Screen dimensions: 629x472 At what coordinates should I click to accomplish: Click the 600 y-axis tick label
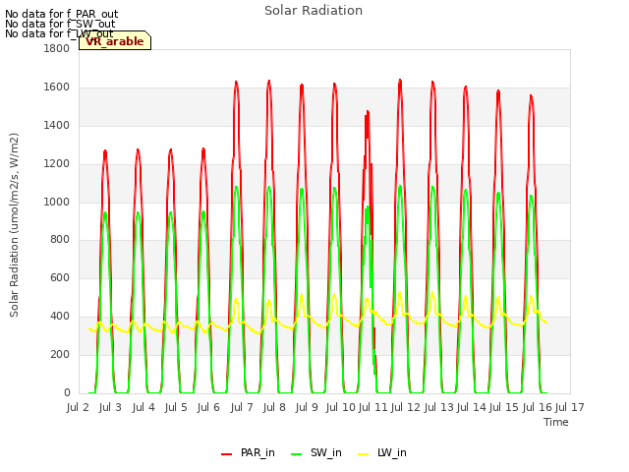tap(60, 277)
